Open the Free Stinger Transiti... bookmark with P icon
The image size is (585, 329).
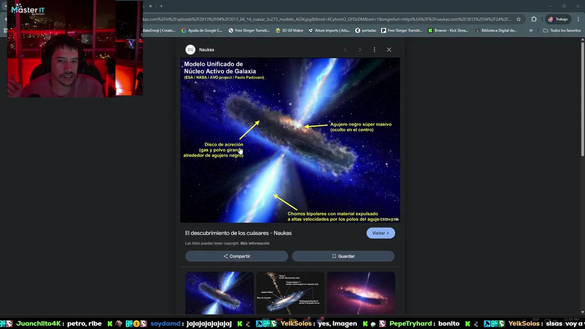(x=402, y=31)
